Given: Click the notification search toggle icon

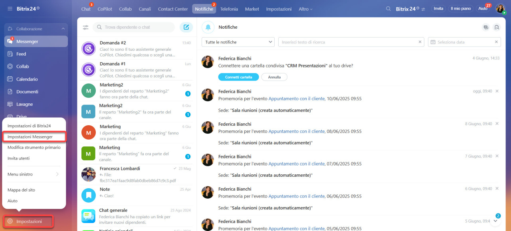Looking at the screenshot, I should 497,28.
